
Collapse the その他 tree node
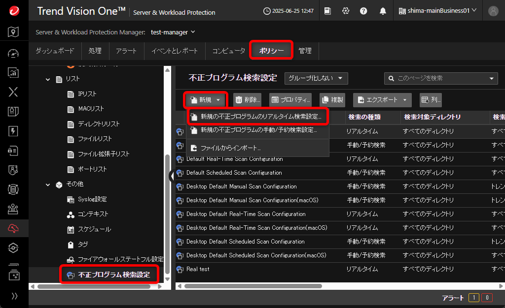48,185
